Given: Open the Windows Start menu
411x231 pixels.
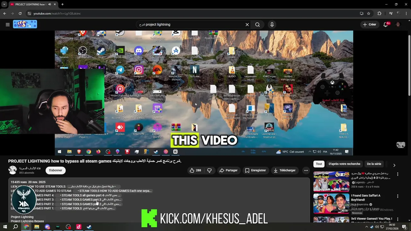Looking at the screenshot, I should point(5,227).
